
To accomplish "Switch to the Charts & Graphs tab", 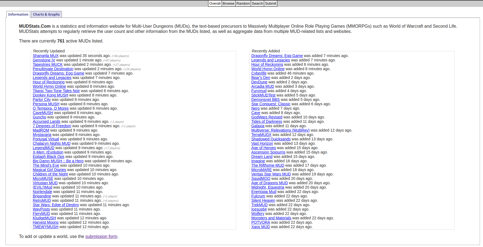I will click(x=46, y=15).
